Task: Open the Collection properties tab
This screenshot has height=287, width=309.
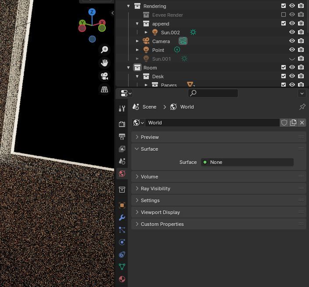Action: pos(122,190)
